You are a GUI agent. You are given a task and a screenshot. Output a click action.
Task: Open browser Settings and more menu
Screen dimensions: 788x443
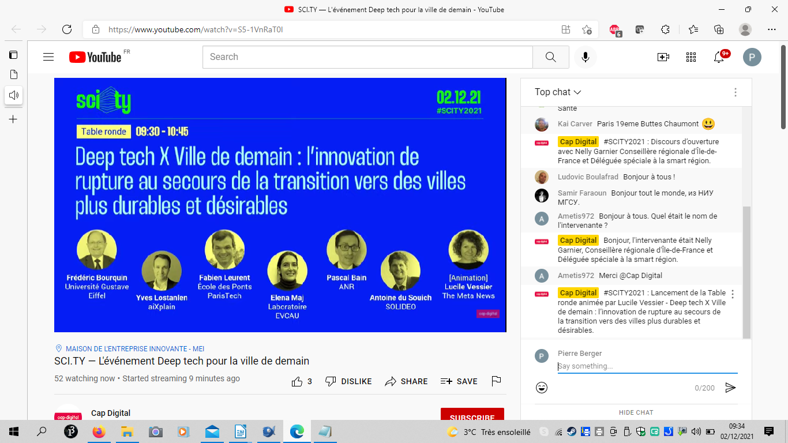772,29
